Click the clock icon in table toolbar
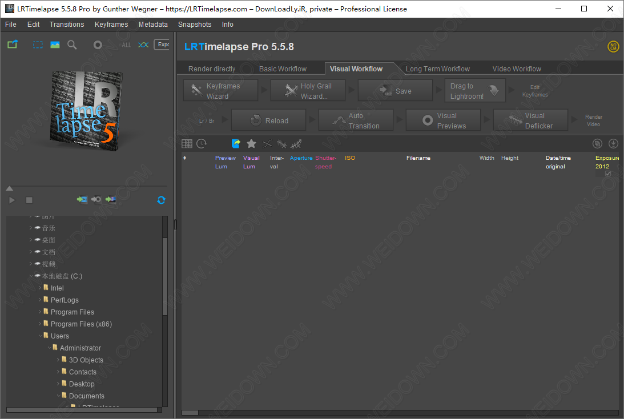Screen dimensions: 624x419 coord(202,144)
